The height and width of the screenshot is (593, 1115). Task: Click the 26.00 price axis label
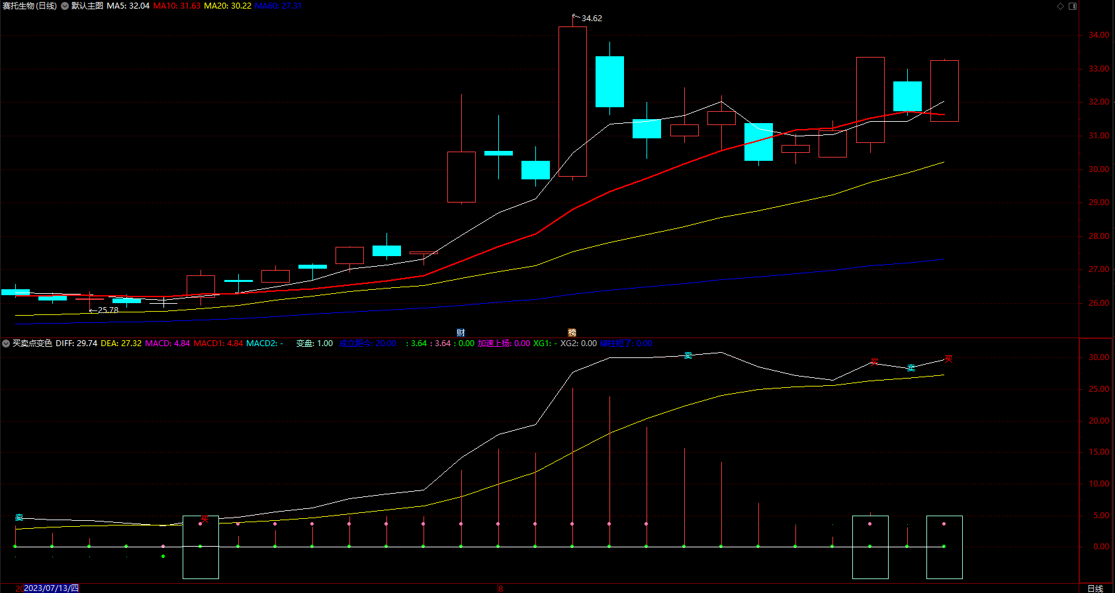coord(1099,303)
